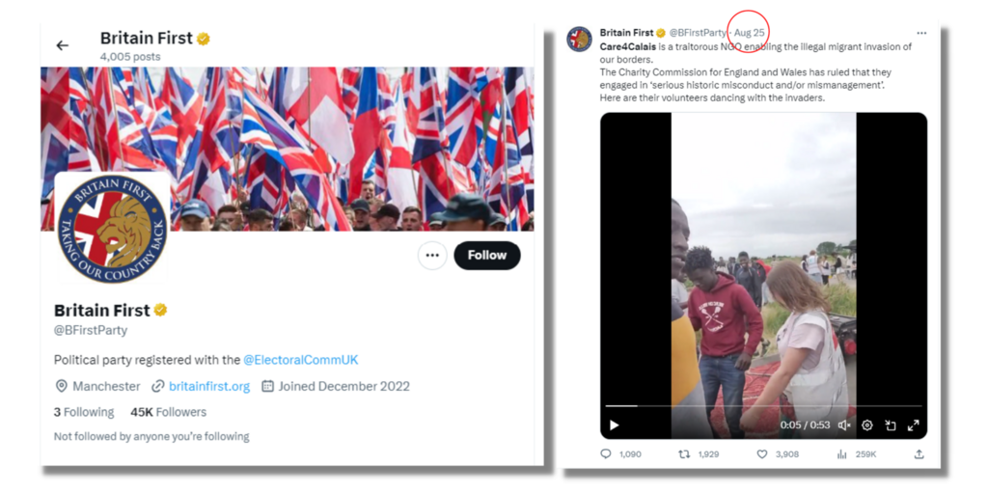View tweet analytics bar chart icon
988x494 pixels.
coord(841,453)
